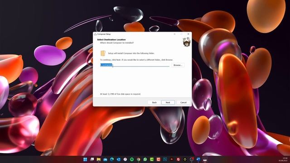Open the clock and date in system tray
The width and height of the screenshot is (290, 163).
pyautogui.click(x=283, y=159)
